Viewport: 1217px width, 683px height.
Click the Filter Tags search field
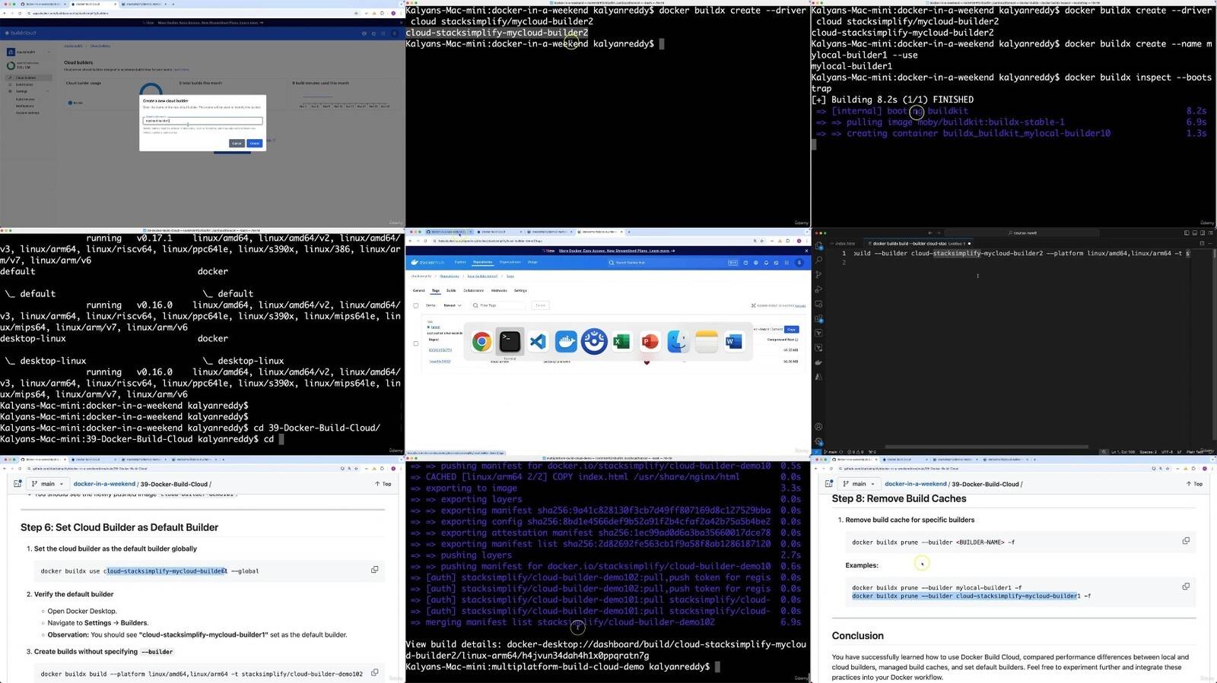pos(498,305)
